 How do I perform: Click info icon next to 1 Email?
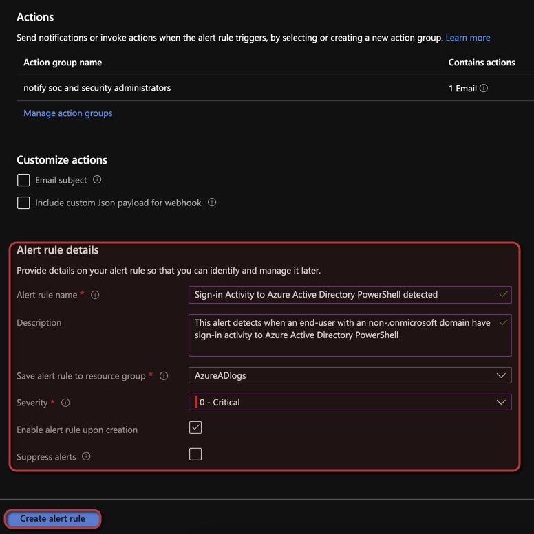click(484, 88)
